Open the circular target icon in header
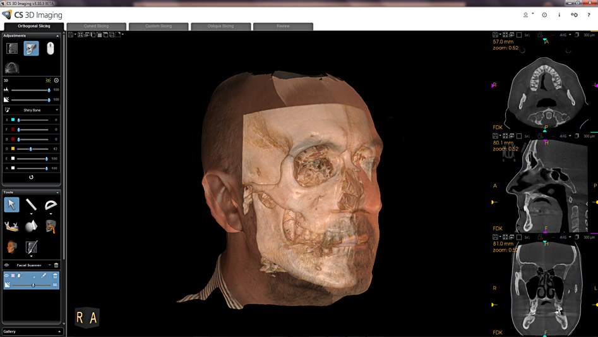This screenshot has width=598, height=337. [544, 15]
